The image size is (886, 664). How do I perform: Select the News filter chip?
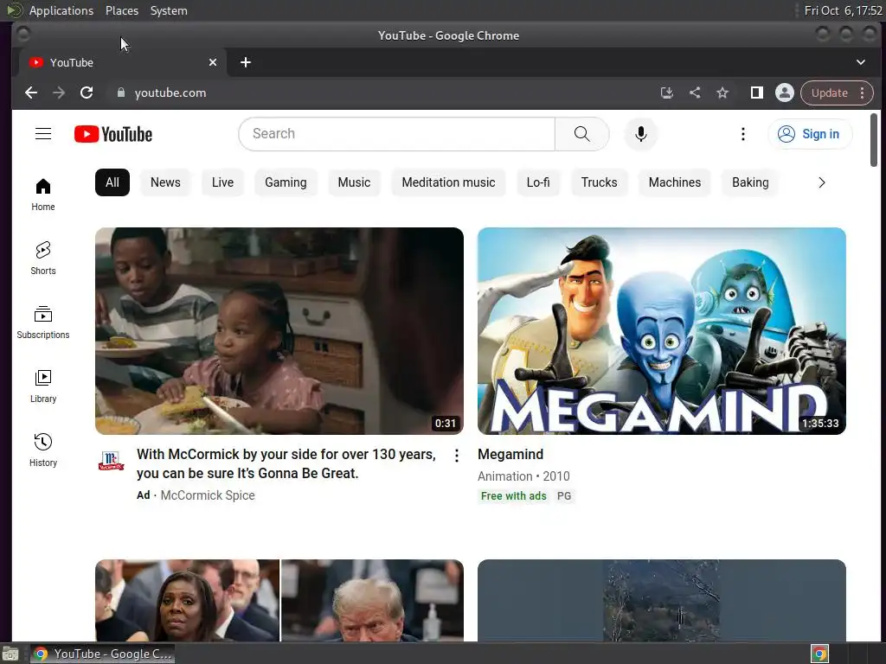tap(165, 182)
